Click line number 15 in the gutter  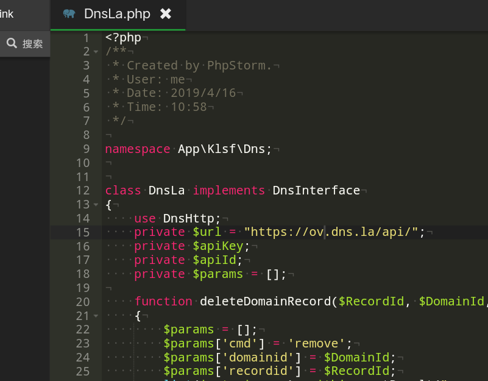[82, 232]
